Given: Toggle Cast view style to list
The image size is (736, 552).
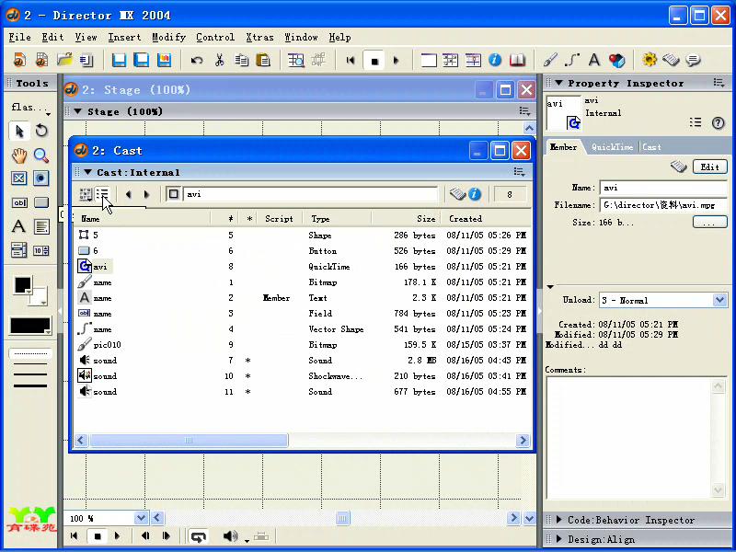Looking at the screenshot, I should tap(102, 194).
